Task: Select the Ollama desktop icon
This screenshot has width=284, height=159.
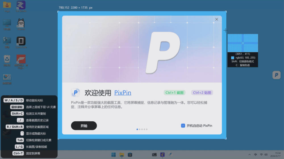Action: pyautogui.click(x=21, y=24)
